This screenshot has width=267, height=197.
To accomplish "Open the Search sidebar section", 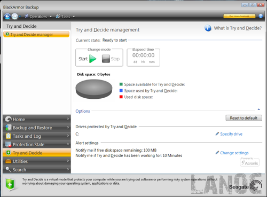I will (37, 169).
